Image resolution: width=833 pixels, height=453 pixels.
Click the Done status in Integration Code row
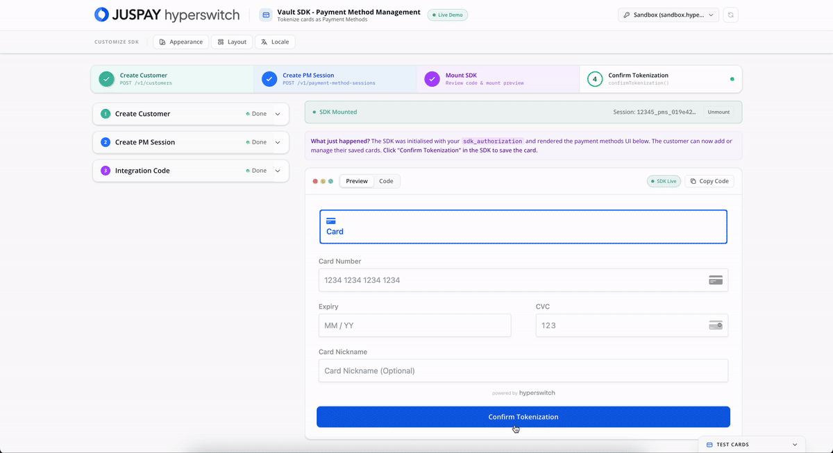coord(256,171)
